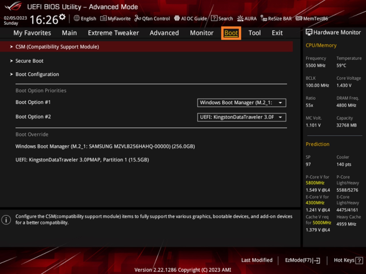Open AURA lighting icon

pyautogui.click(x=240, y=18)
